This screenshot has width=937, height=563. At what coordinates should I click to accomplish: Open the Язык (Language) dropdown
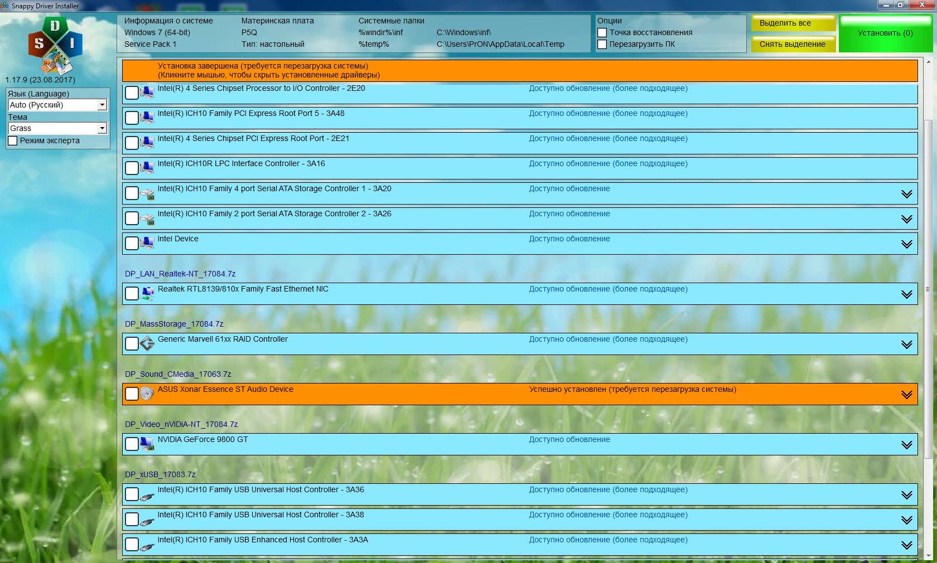57,105
